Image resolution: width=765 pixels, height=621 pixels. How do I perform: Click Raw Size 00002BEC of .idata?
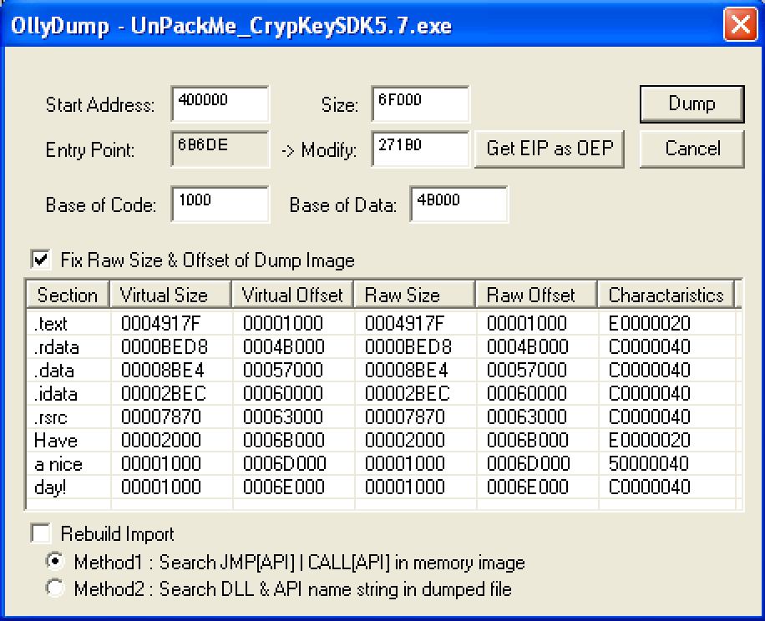click(x=408, y=393)
